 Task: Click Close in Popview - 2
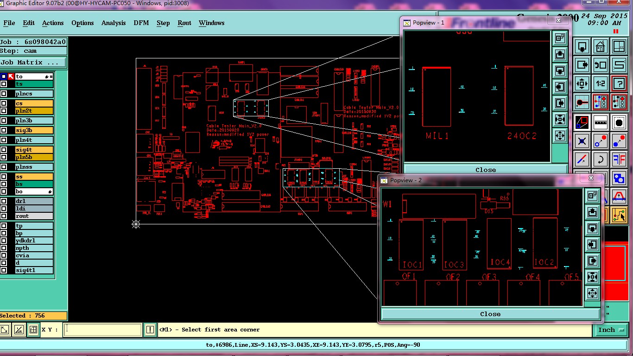coord(490,314)
